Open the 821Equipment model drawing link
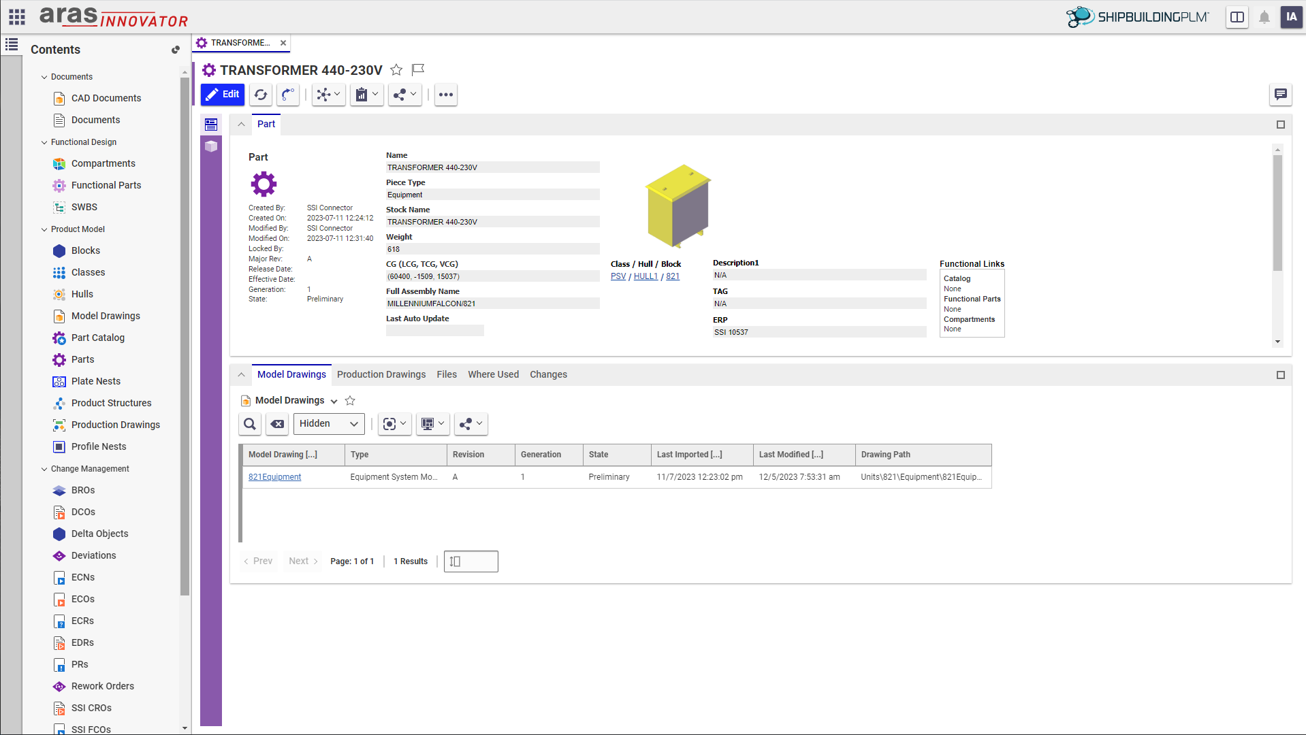This screenshot has width=1306, height=735. (x=274, y=477)
